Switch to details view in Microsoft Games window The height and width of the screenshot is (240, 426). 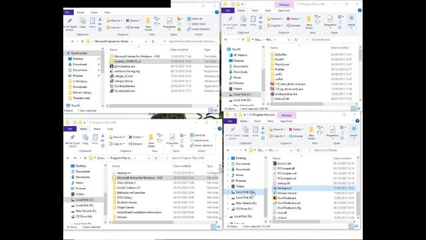[x=211, y=110]
